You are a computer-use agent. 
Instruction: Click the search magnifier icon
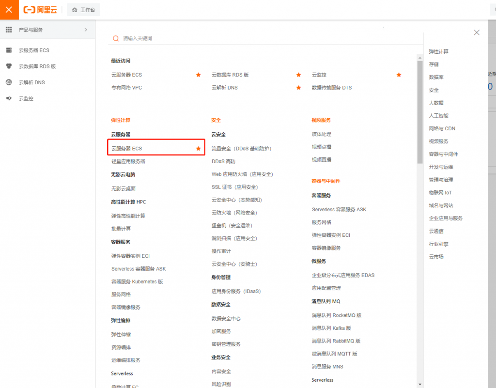coord(116,38)
